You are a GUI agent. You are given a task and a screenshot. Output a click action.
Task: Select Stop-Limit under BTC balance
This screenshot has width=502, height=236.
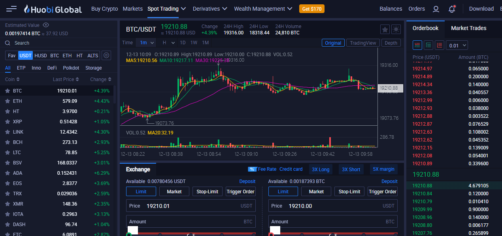click(349, 192)
